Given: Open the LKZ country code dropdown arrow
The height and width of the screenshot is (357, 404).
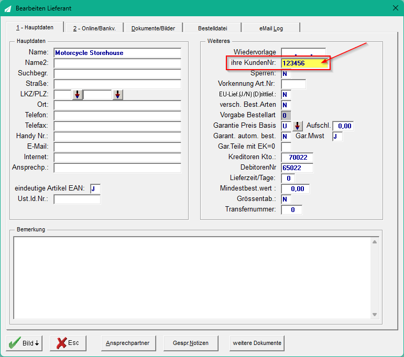Looking at the screenshot, I should click(x=78, y=95).
